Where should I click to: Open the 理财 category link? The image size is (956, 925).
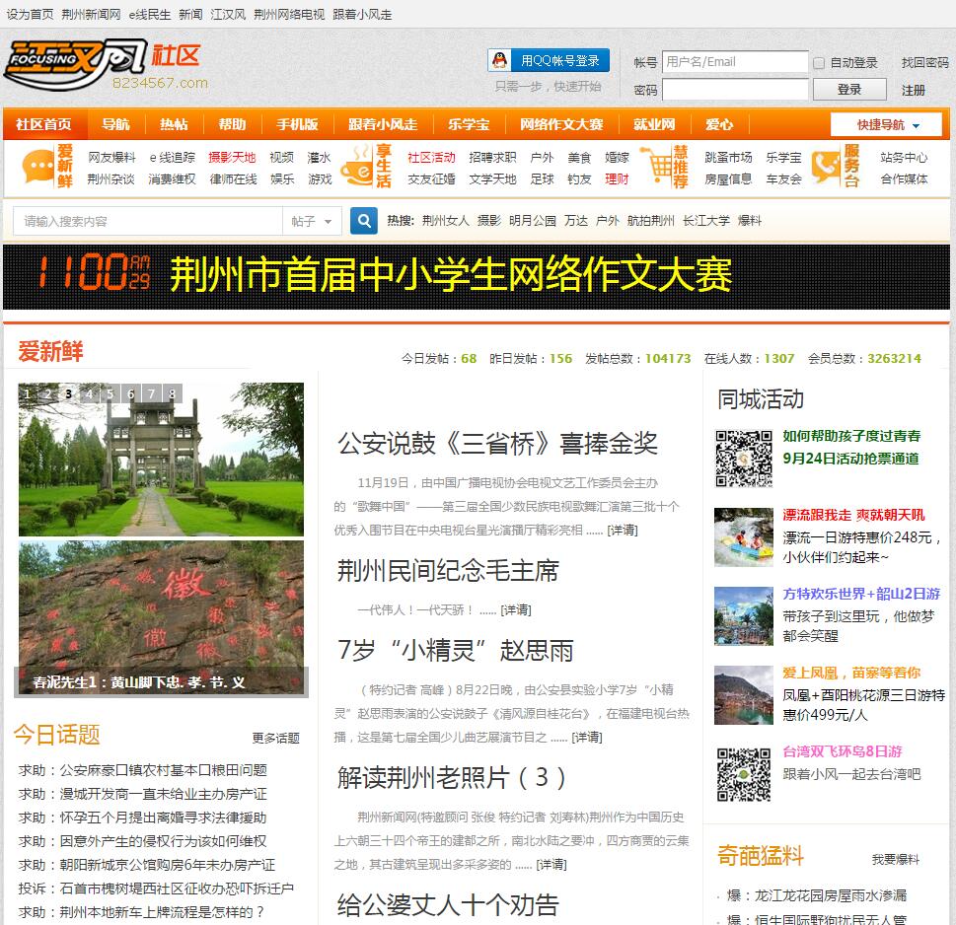(617, 179)
